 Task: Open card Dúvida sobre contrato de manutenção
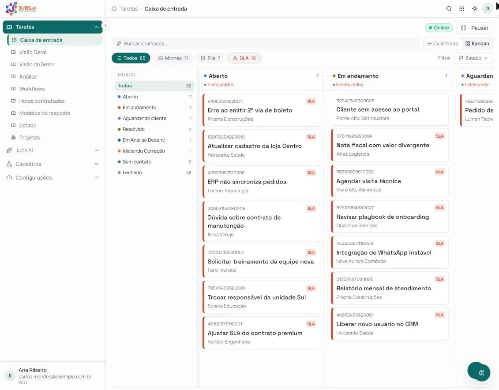(261, 221)
